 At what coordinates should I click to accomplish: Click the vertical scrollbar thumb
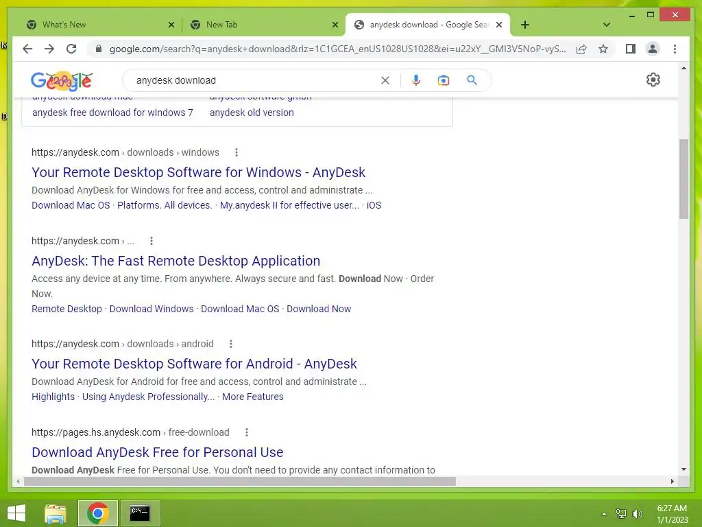tap(683, 179)
